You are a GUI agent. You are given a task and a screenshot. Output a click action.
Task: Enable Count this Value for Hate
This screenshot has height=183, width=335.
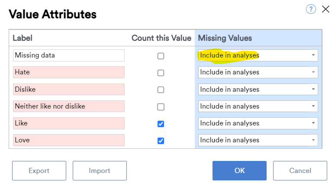click(x=161, y=73)
